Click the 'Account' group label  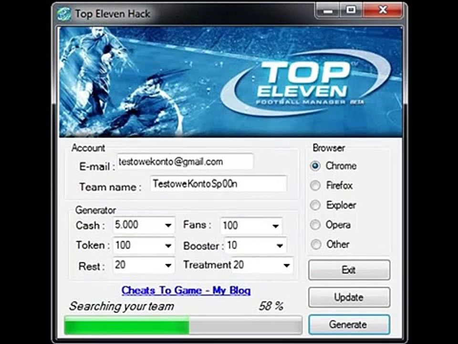pyautogui.click(x=88, y=148)
